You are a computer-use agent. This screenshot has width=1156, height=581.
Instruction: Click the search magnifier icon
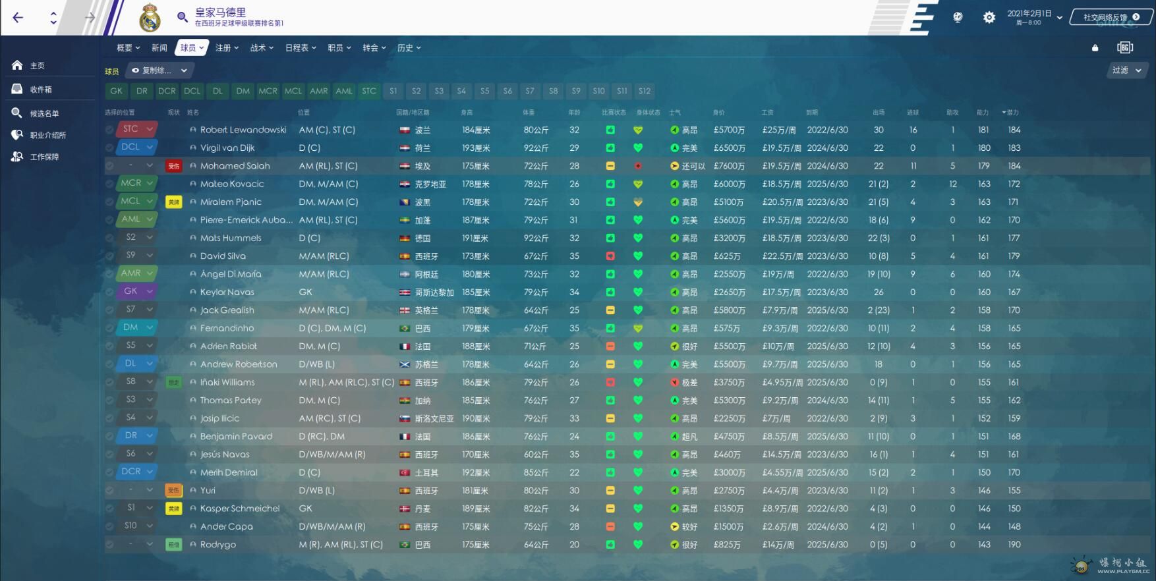click(182, 18)
